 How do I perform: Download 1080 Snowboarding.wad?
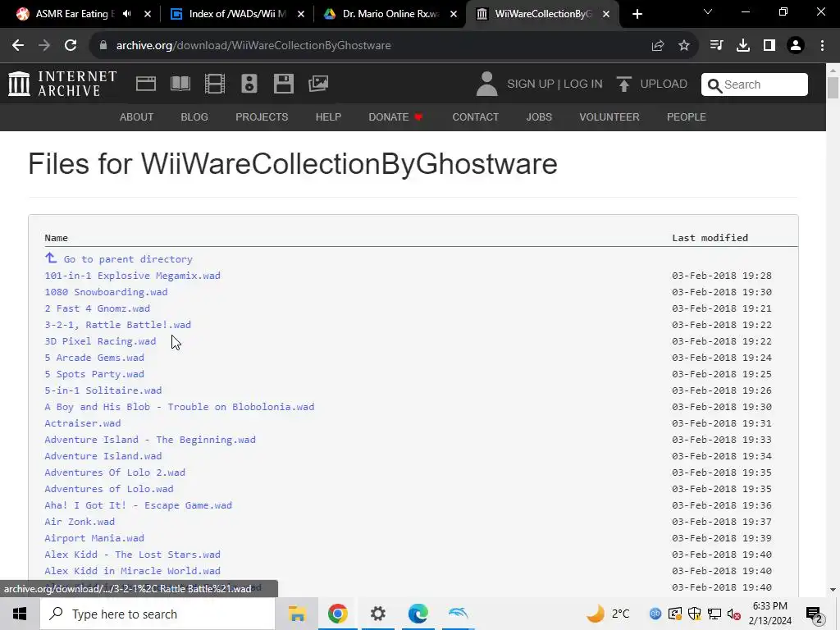click(106, 292)
